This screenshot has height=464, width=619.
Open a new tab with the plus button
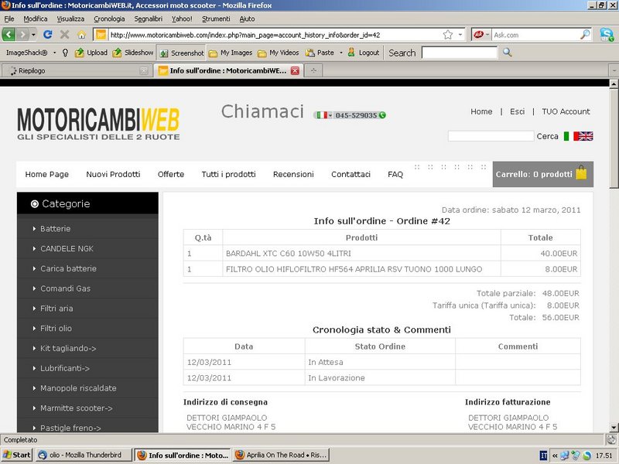pos(313,70)
